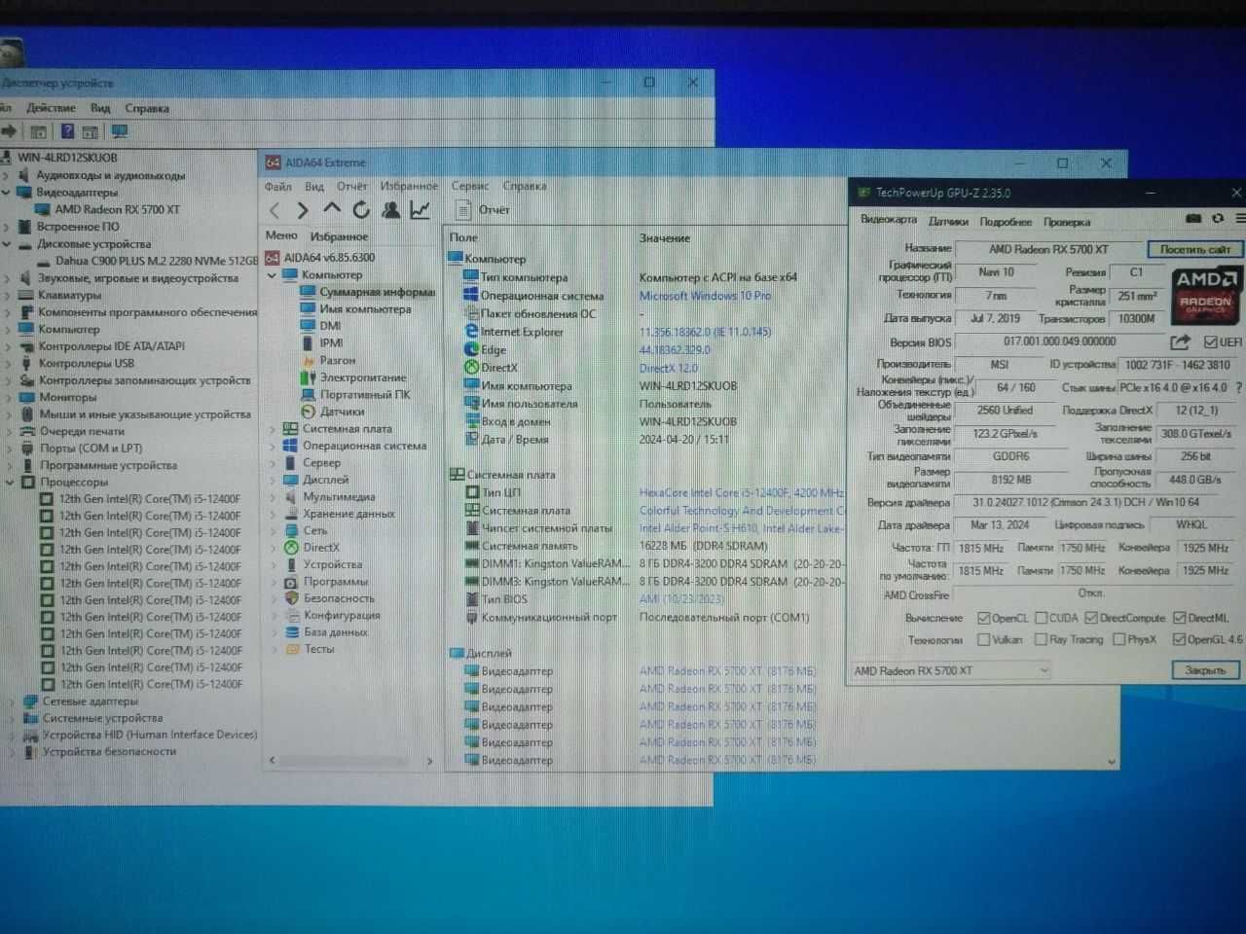This screenshot has height=934, width=1246.
Task: Click AIDA64 tree horizontal scrollbar right arrow
Action: pyautogui.click(x=429, y=761)
